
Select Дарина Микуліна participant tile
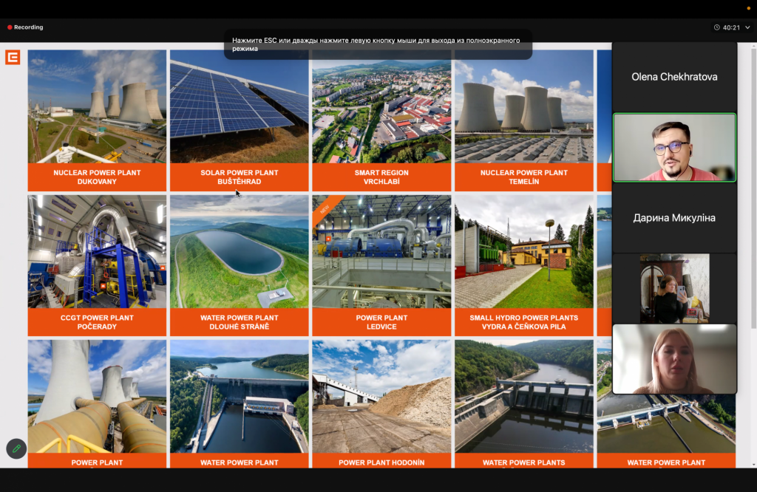674,218
